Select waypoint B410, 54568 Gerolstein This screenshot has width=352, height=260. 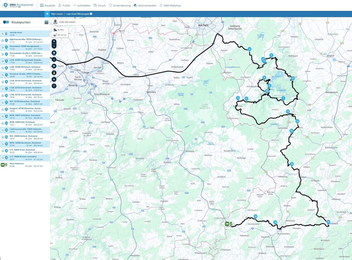pos(25,144)
